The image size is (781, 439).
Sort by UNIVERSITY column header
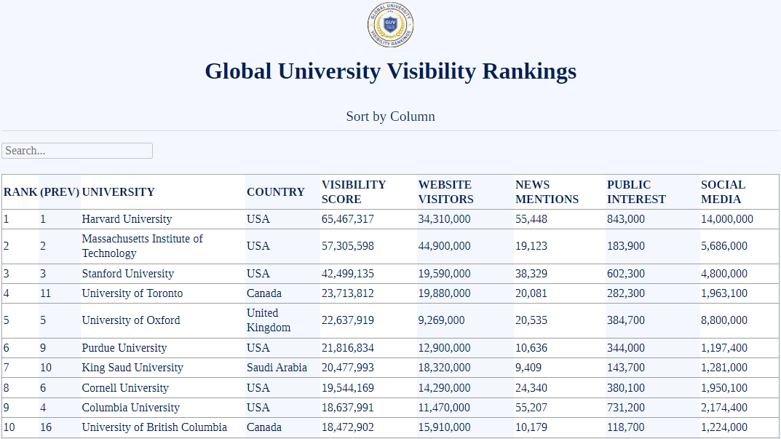[118, 192]
